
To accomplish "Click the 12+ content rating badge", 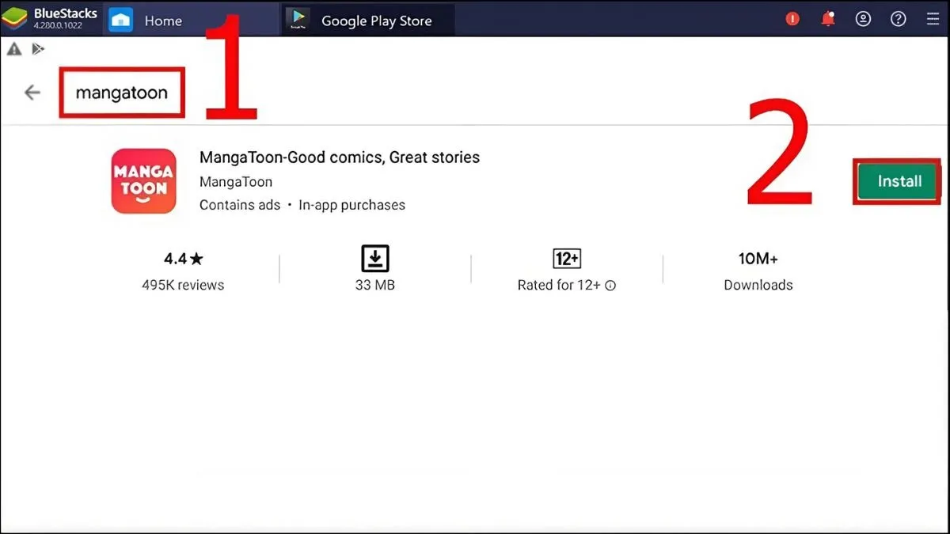I will click(x=567, y=259).
